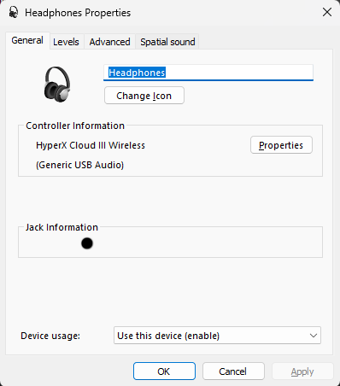
Task: Click the headphones icon in title bar
Action: pos(13,13)
